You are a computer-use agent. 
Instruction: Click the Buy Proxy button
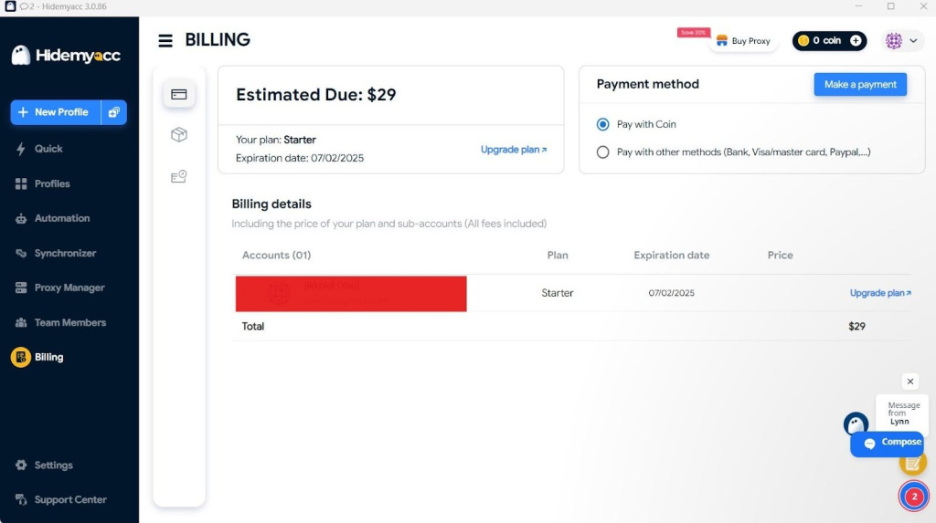pos(743,41)
